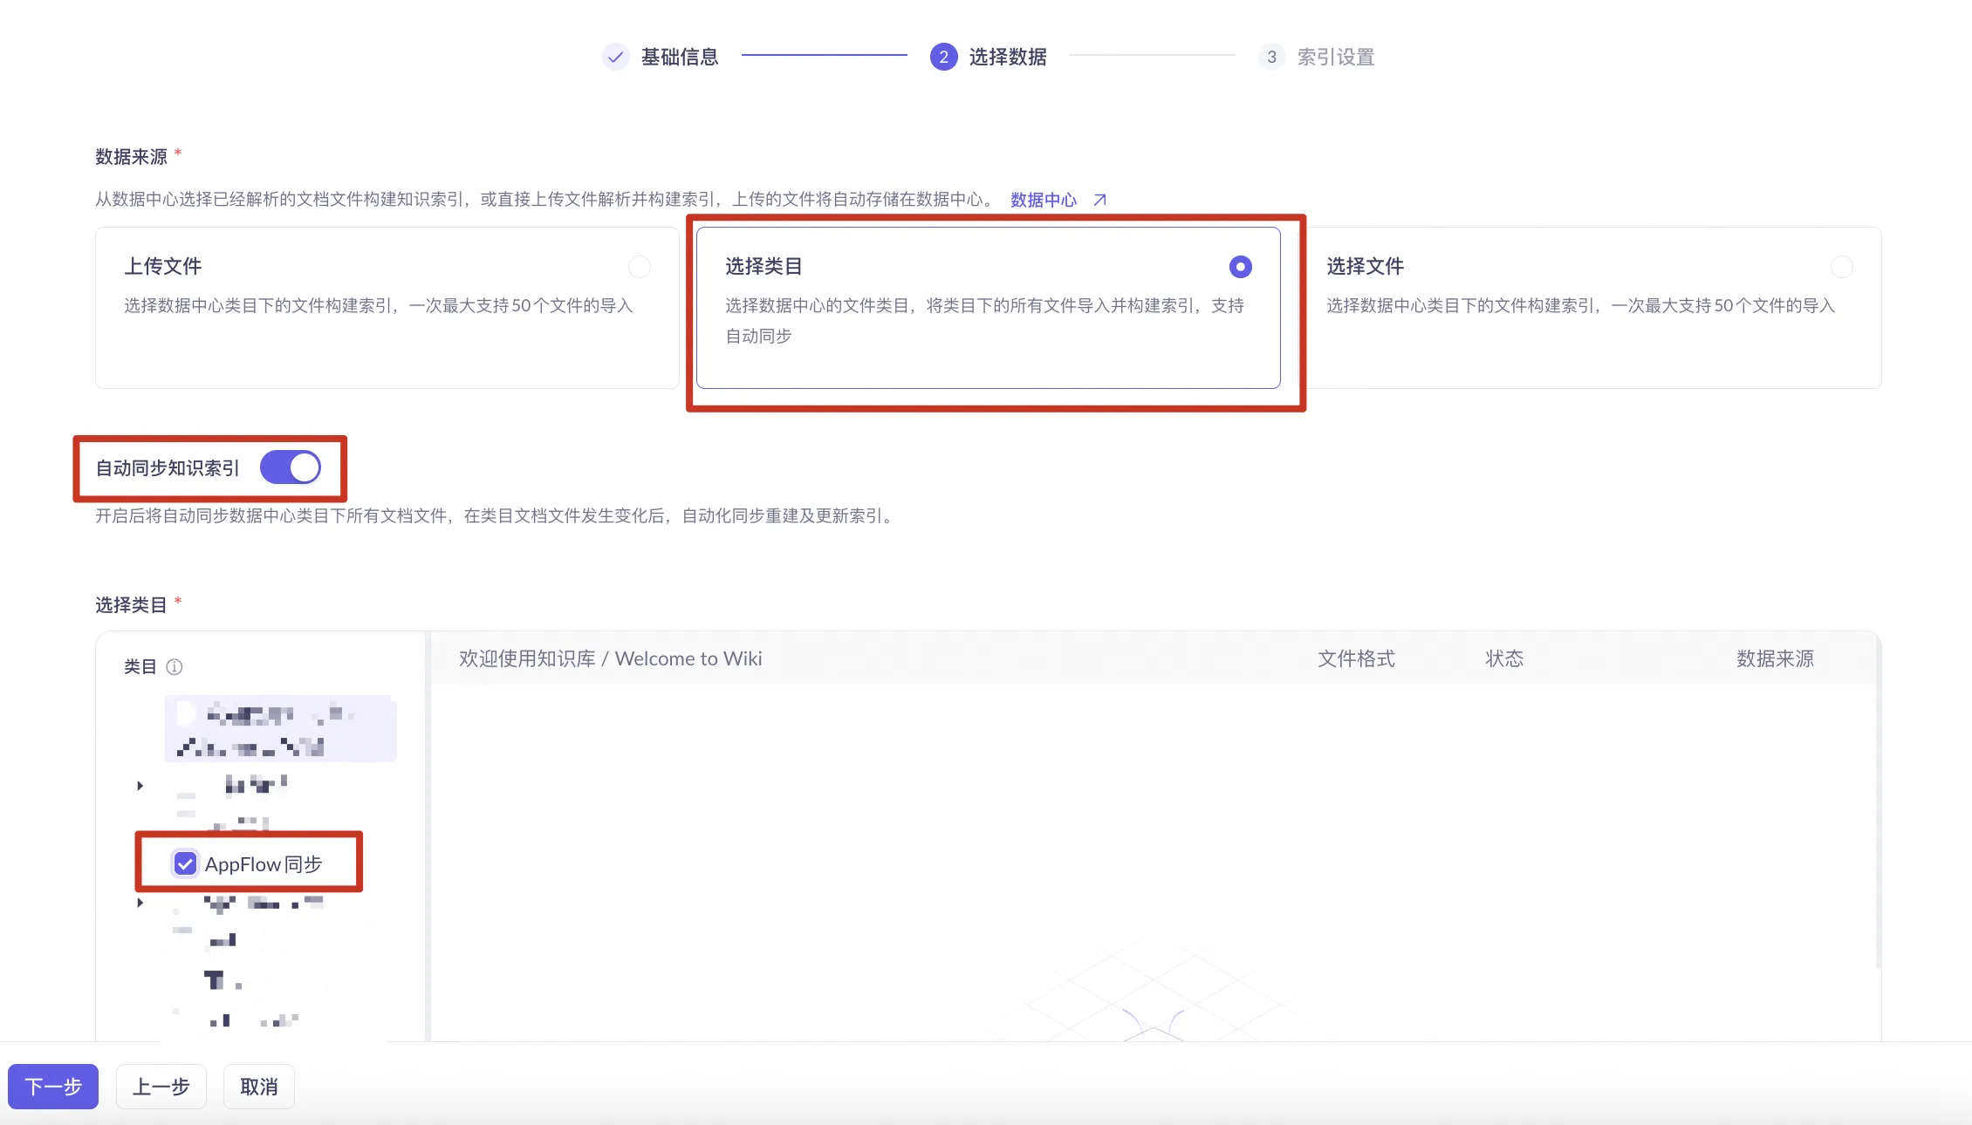
Task: Click the 索引设置 step label
Action: [x=1335, y=57]
